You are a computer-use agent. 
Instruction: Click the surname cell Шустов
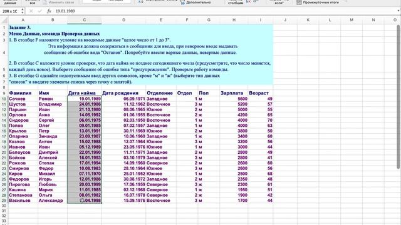coord(23,104)
